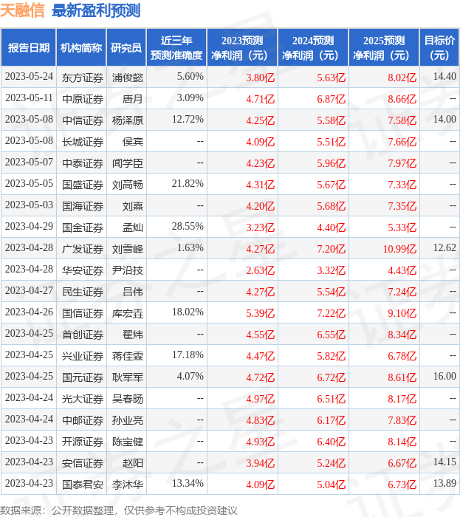This screenshot has height=517, width=460.
Task: Click target price 14.00
Action: [x=444, y=120]
